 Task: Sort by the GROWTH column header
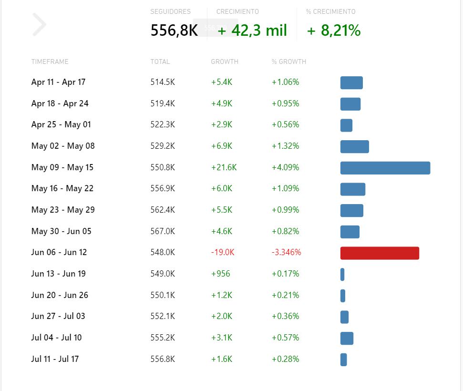[225, 62]
